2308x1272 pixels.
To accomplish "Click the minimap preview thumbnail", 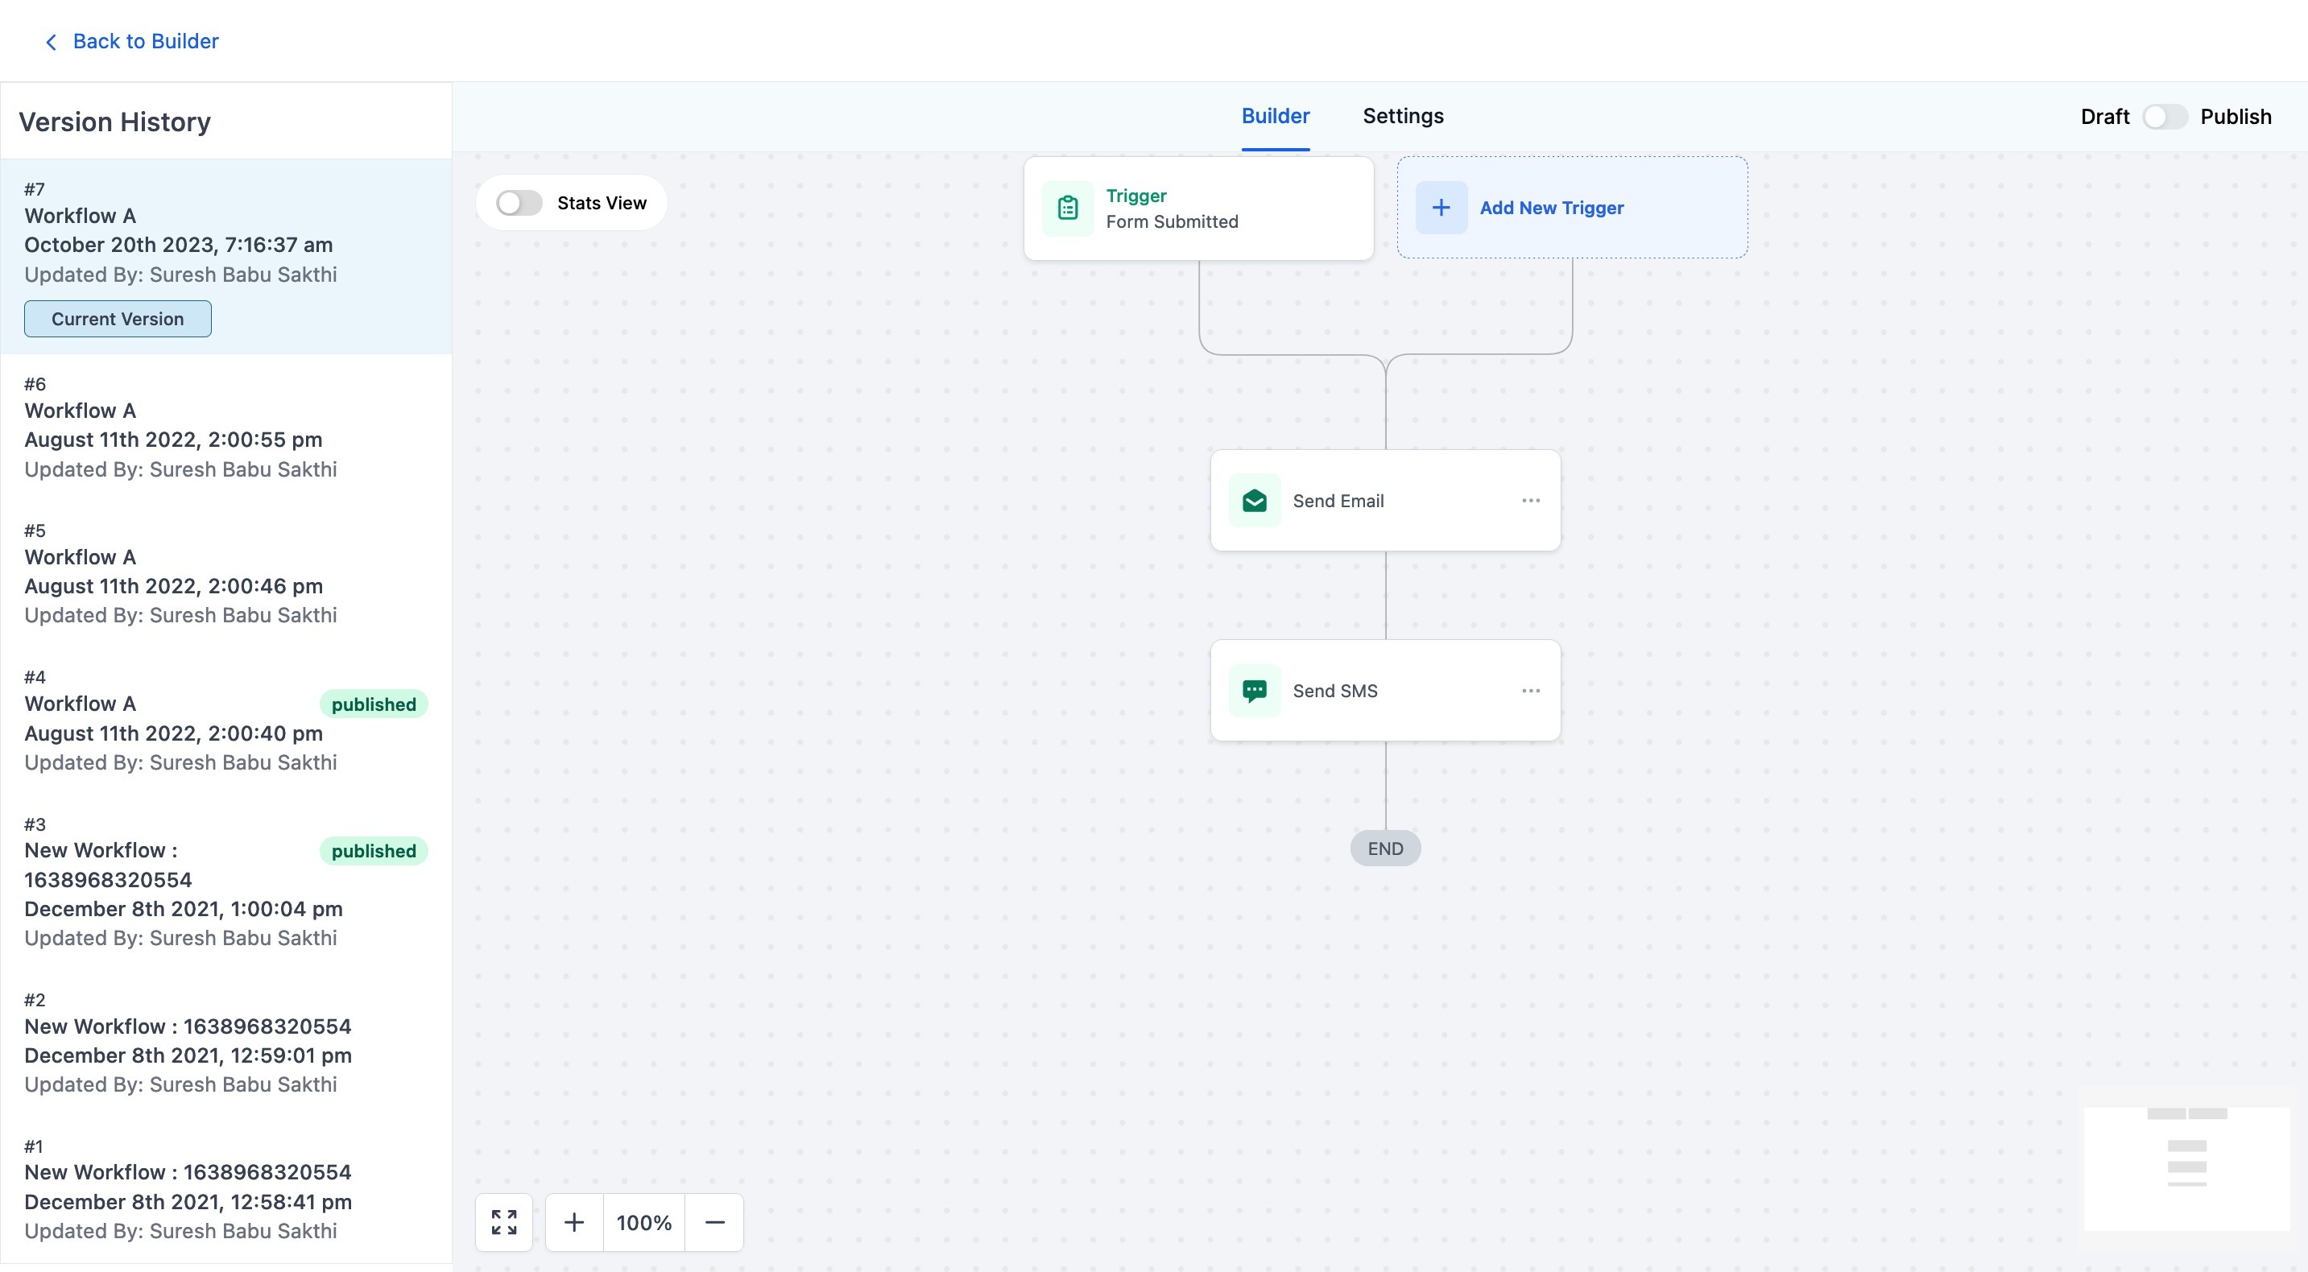I will coord(2186,1167).
